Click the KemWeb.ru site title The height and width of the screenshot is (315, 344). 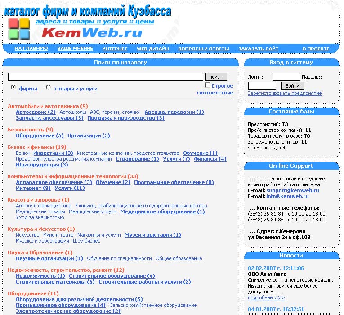pyautogui.click(x=92, y=33)
